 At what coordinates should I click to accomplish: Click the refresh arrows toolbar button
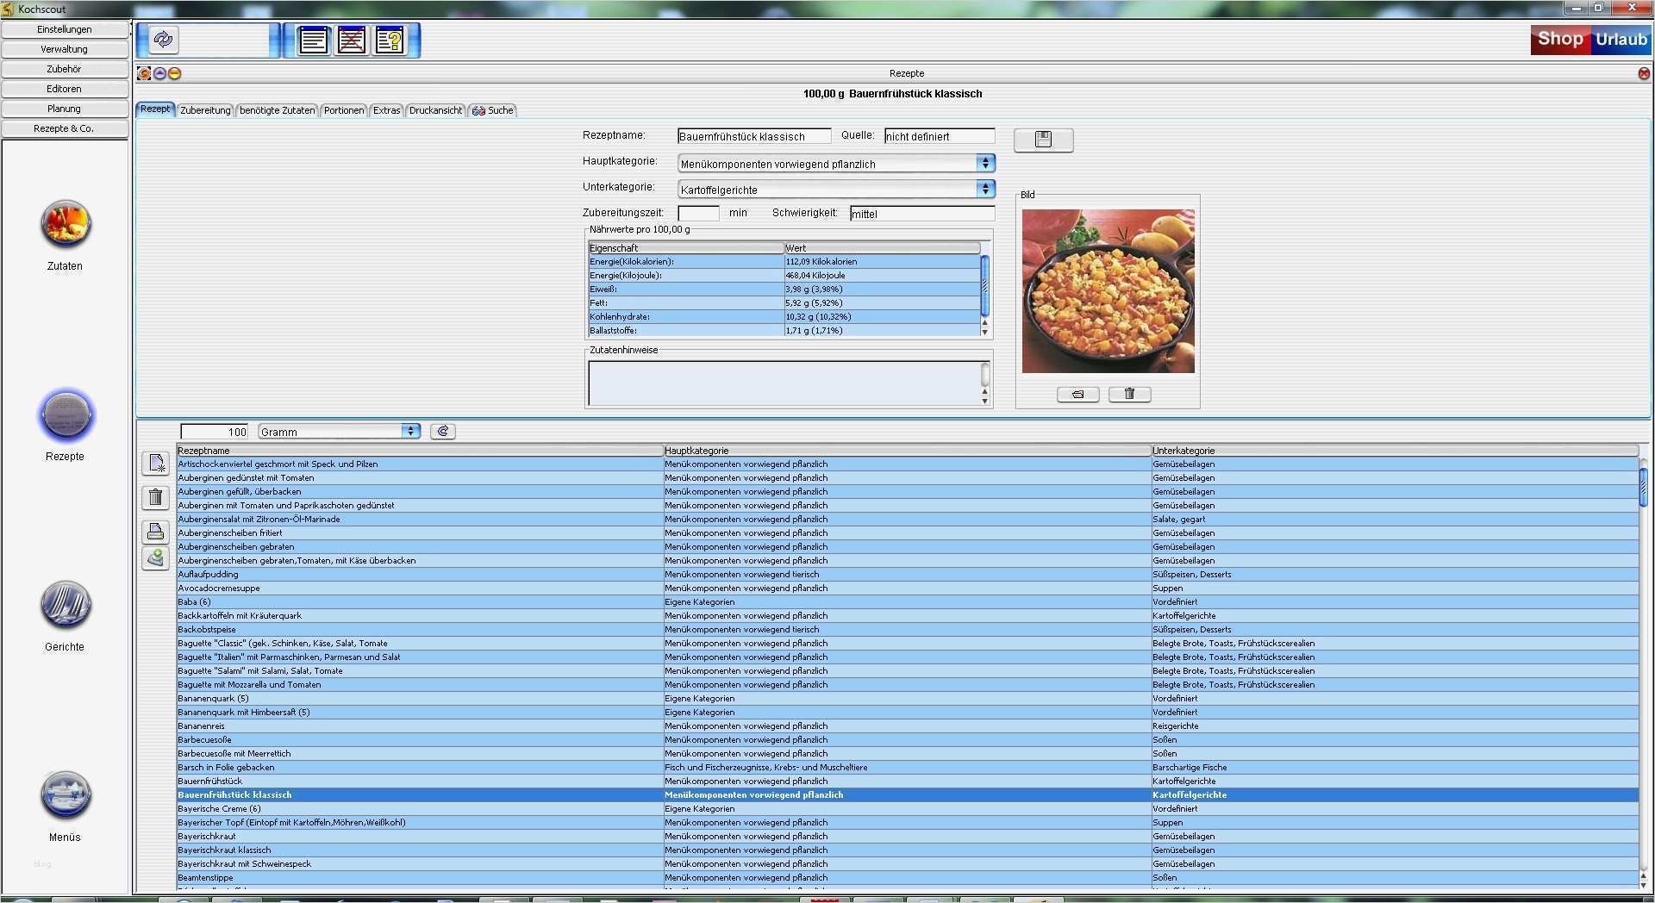(163, 40)
